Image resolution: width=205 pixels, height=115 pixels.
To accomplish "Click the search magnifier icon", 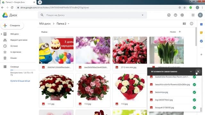I will [42, 15].
